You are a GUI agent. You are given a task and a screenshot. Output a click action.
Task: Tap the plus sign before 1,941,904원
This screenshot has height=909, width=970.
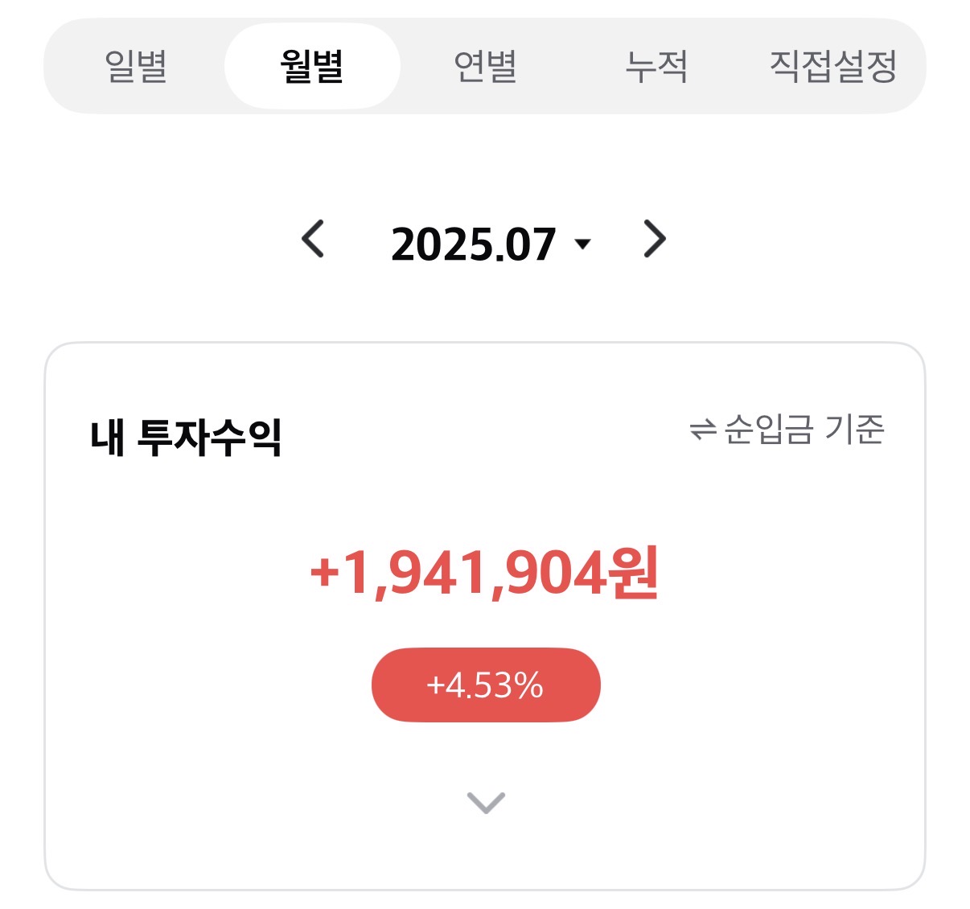point(324,573)
